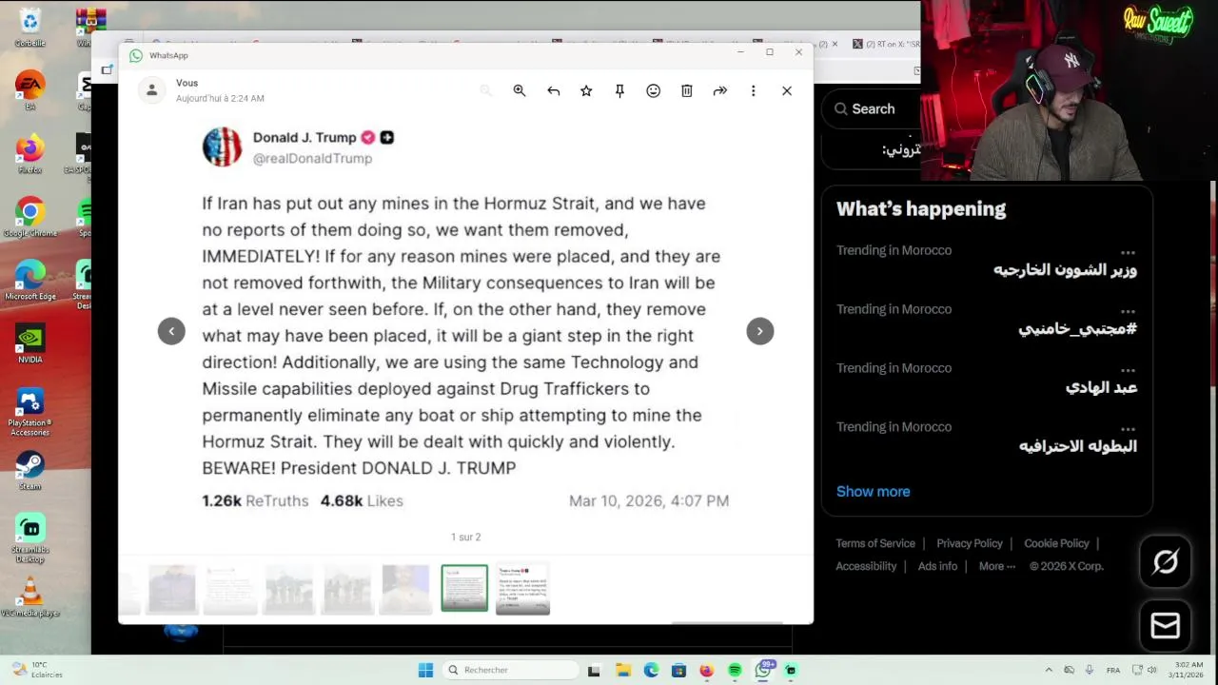This screenshot has height=685, width=1218.
Task: Open Privacy Policy link
Action: coord(970,543)
